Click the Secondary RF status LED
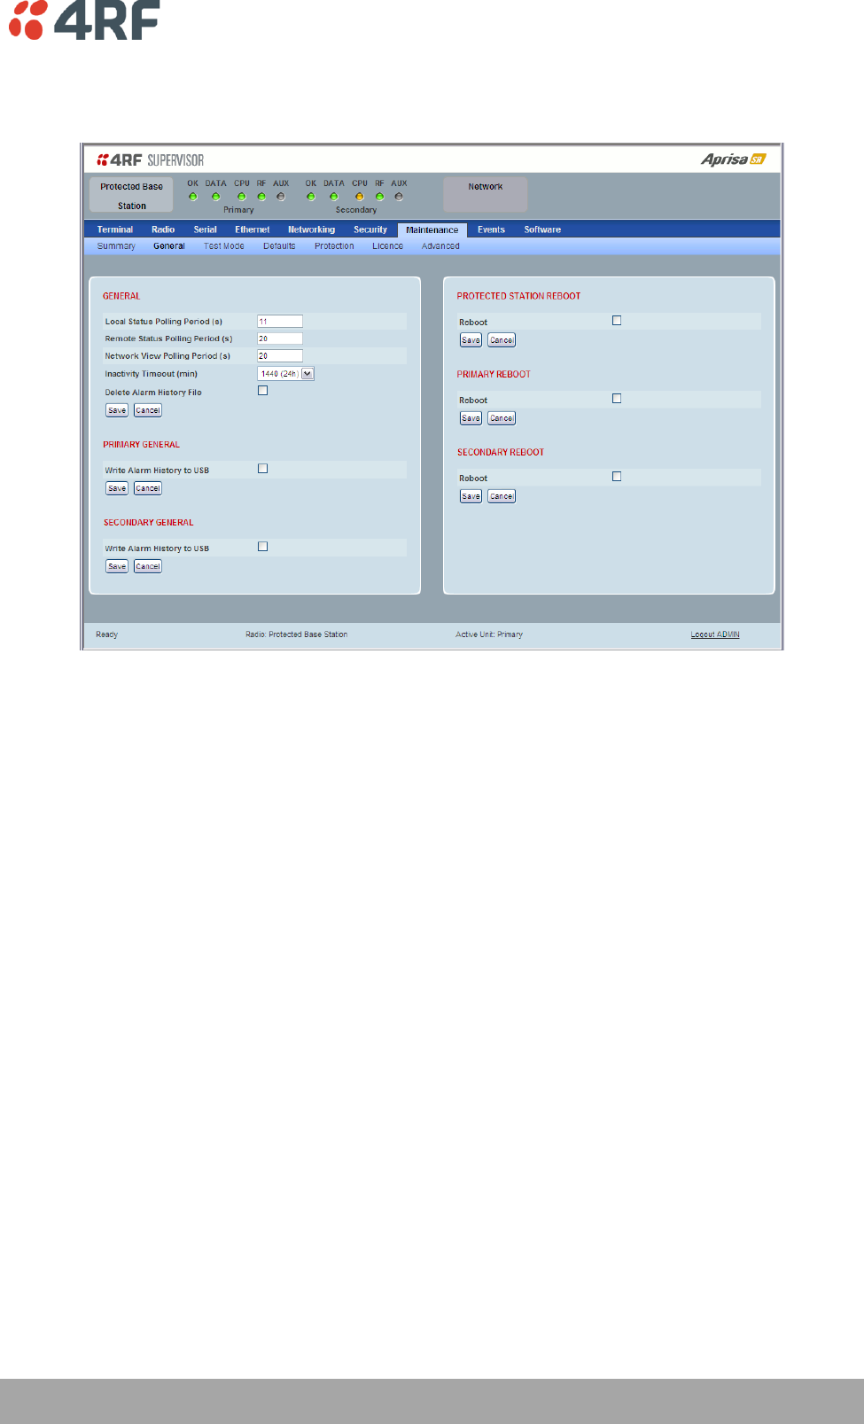Image resolution: width=864 pixels, height=1424 pixels. [x=379, y=197]
